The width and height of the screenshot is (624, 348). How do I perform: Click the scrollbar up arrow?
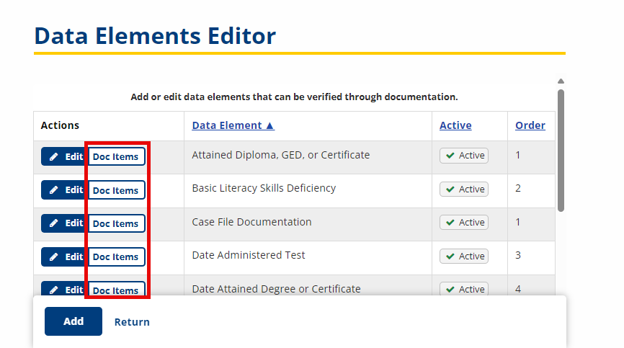(x=561, y=81)
